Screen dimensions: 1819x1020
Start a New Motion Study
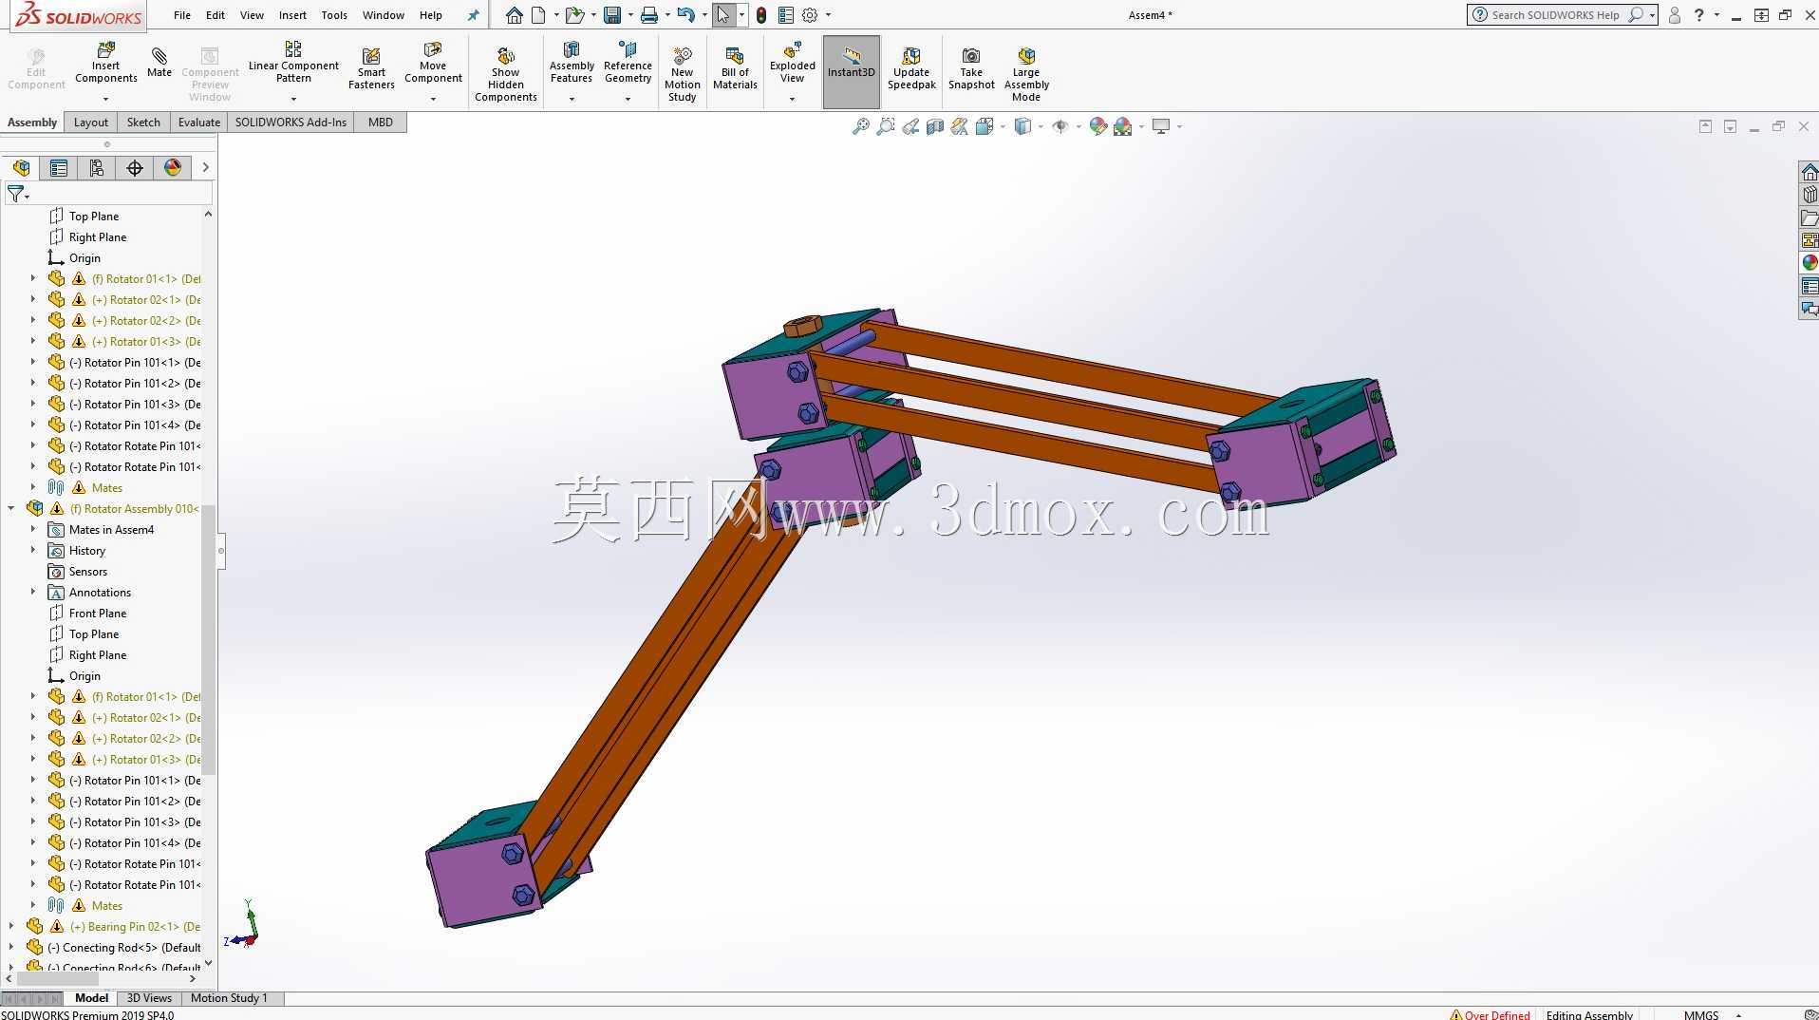coord(683,75)
